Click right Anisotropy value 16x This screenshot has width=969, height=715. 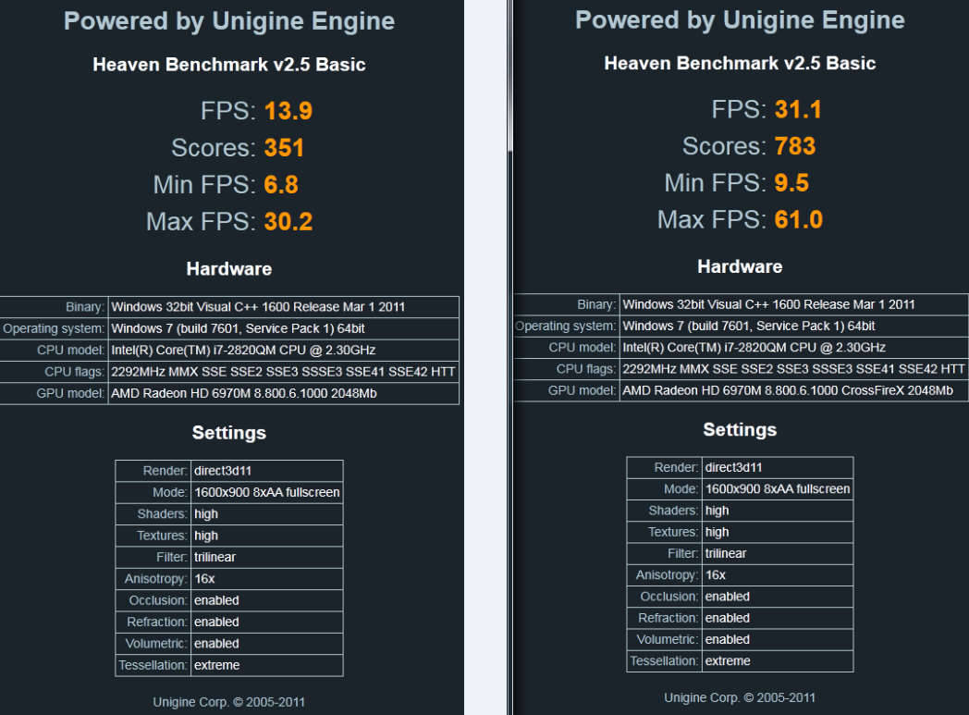pyautogui.click(x=778, y=575)
